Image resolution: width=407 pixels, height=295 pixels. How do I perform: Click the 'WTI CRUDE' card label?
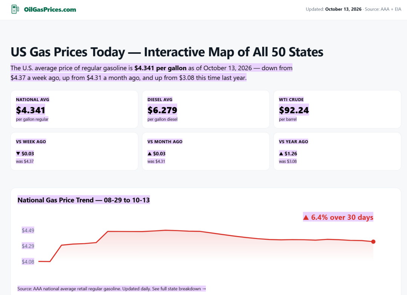pyautogui.click(x=291, y=100)
